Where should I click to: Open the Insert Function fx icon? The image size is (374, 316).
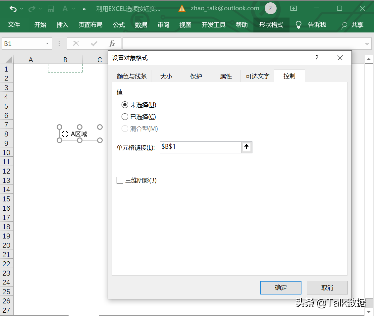click(x=112, y=43)
